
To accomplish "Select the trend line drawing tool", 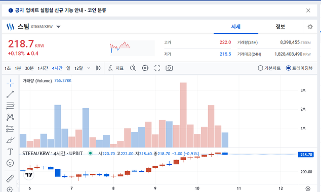I will click(10, 94).
